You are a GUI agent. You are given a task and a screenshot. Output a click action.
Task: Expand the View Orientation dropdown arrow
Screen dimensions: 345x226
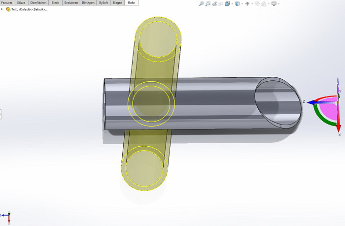pos(232,4)
